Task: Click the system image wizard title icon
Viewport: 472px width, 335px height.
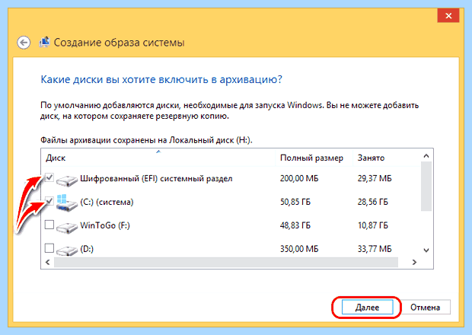Action: tap(45, 42)
